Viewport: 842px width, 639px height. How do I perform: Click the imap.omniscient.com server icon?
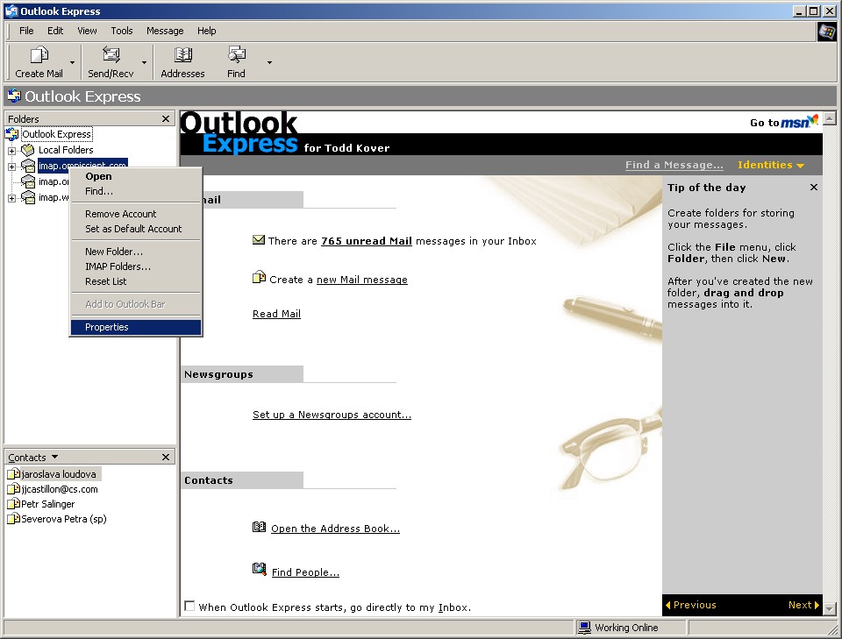pyautogui.click(x=28, y=166)
